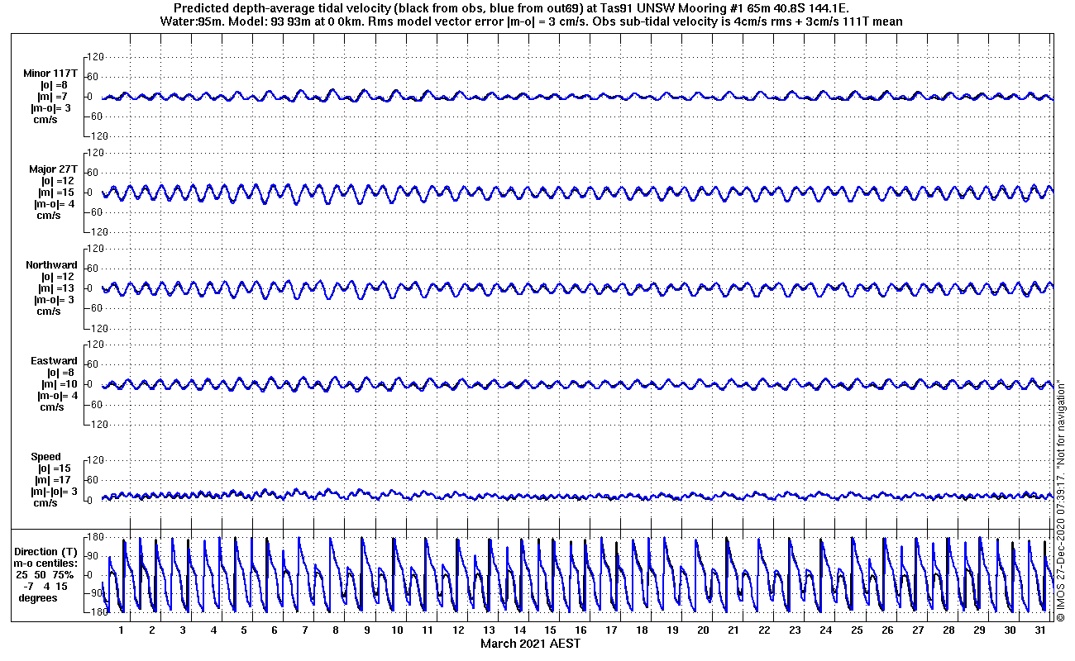Image resolution: width=1075 pixels, height=661 pixels.
Task: Click day '21' on the date axis
Action: click(733, 630)
